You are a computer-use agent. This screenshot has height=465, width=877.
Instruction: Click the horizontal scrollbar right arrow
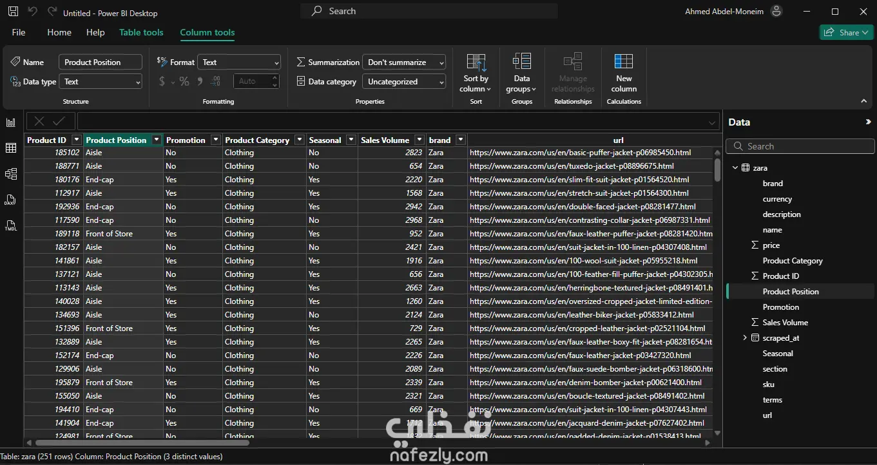click(708, 443)
